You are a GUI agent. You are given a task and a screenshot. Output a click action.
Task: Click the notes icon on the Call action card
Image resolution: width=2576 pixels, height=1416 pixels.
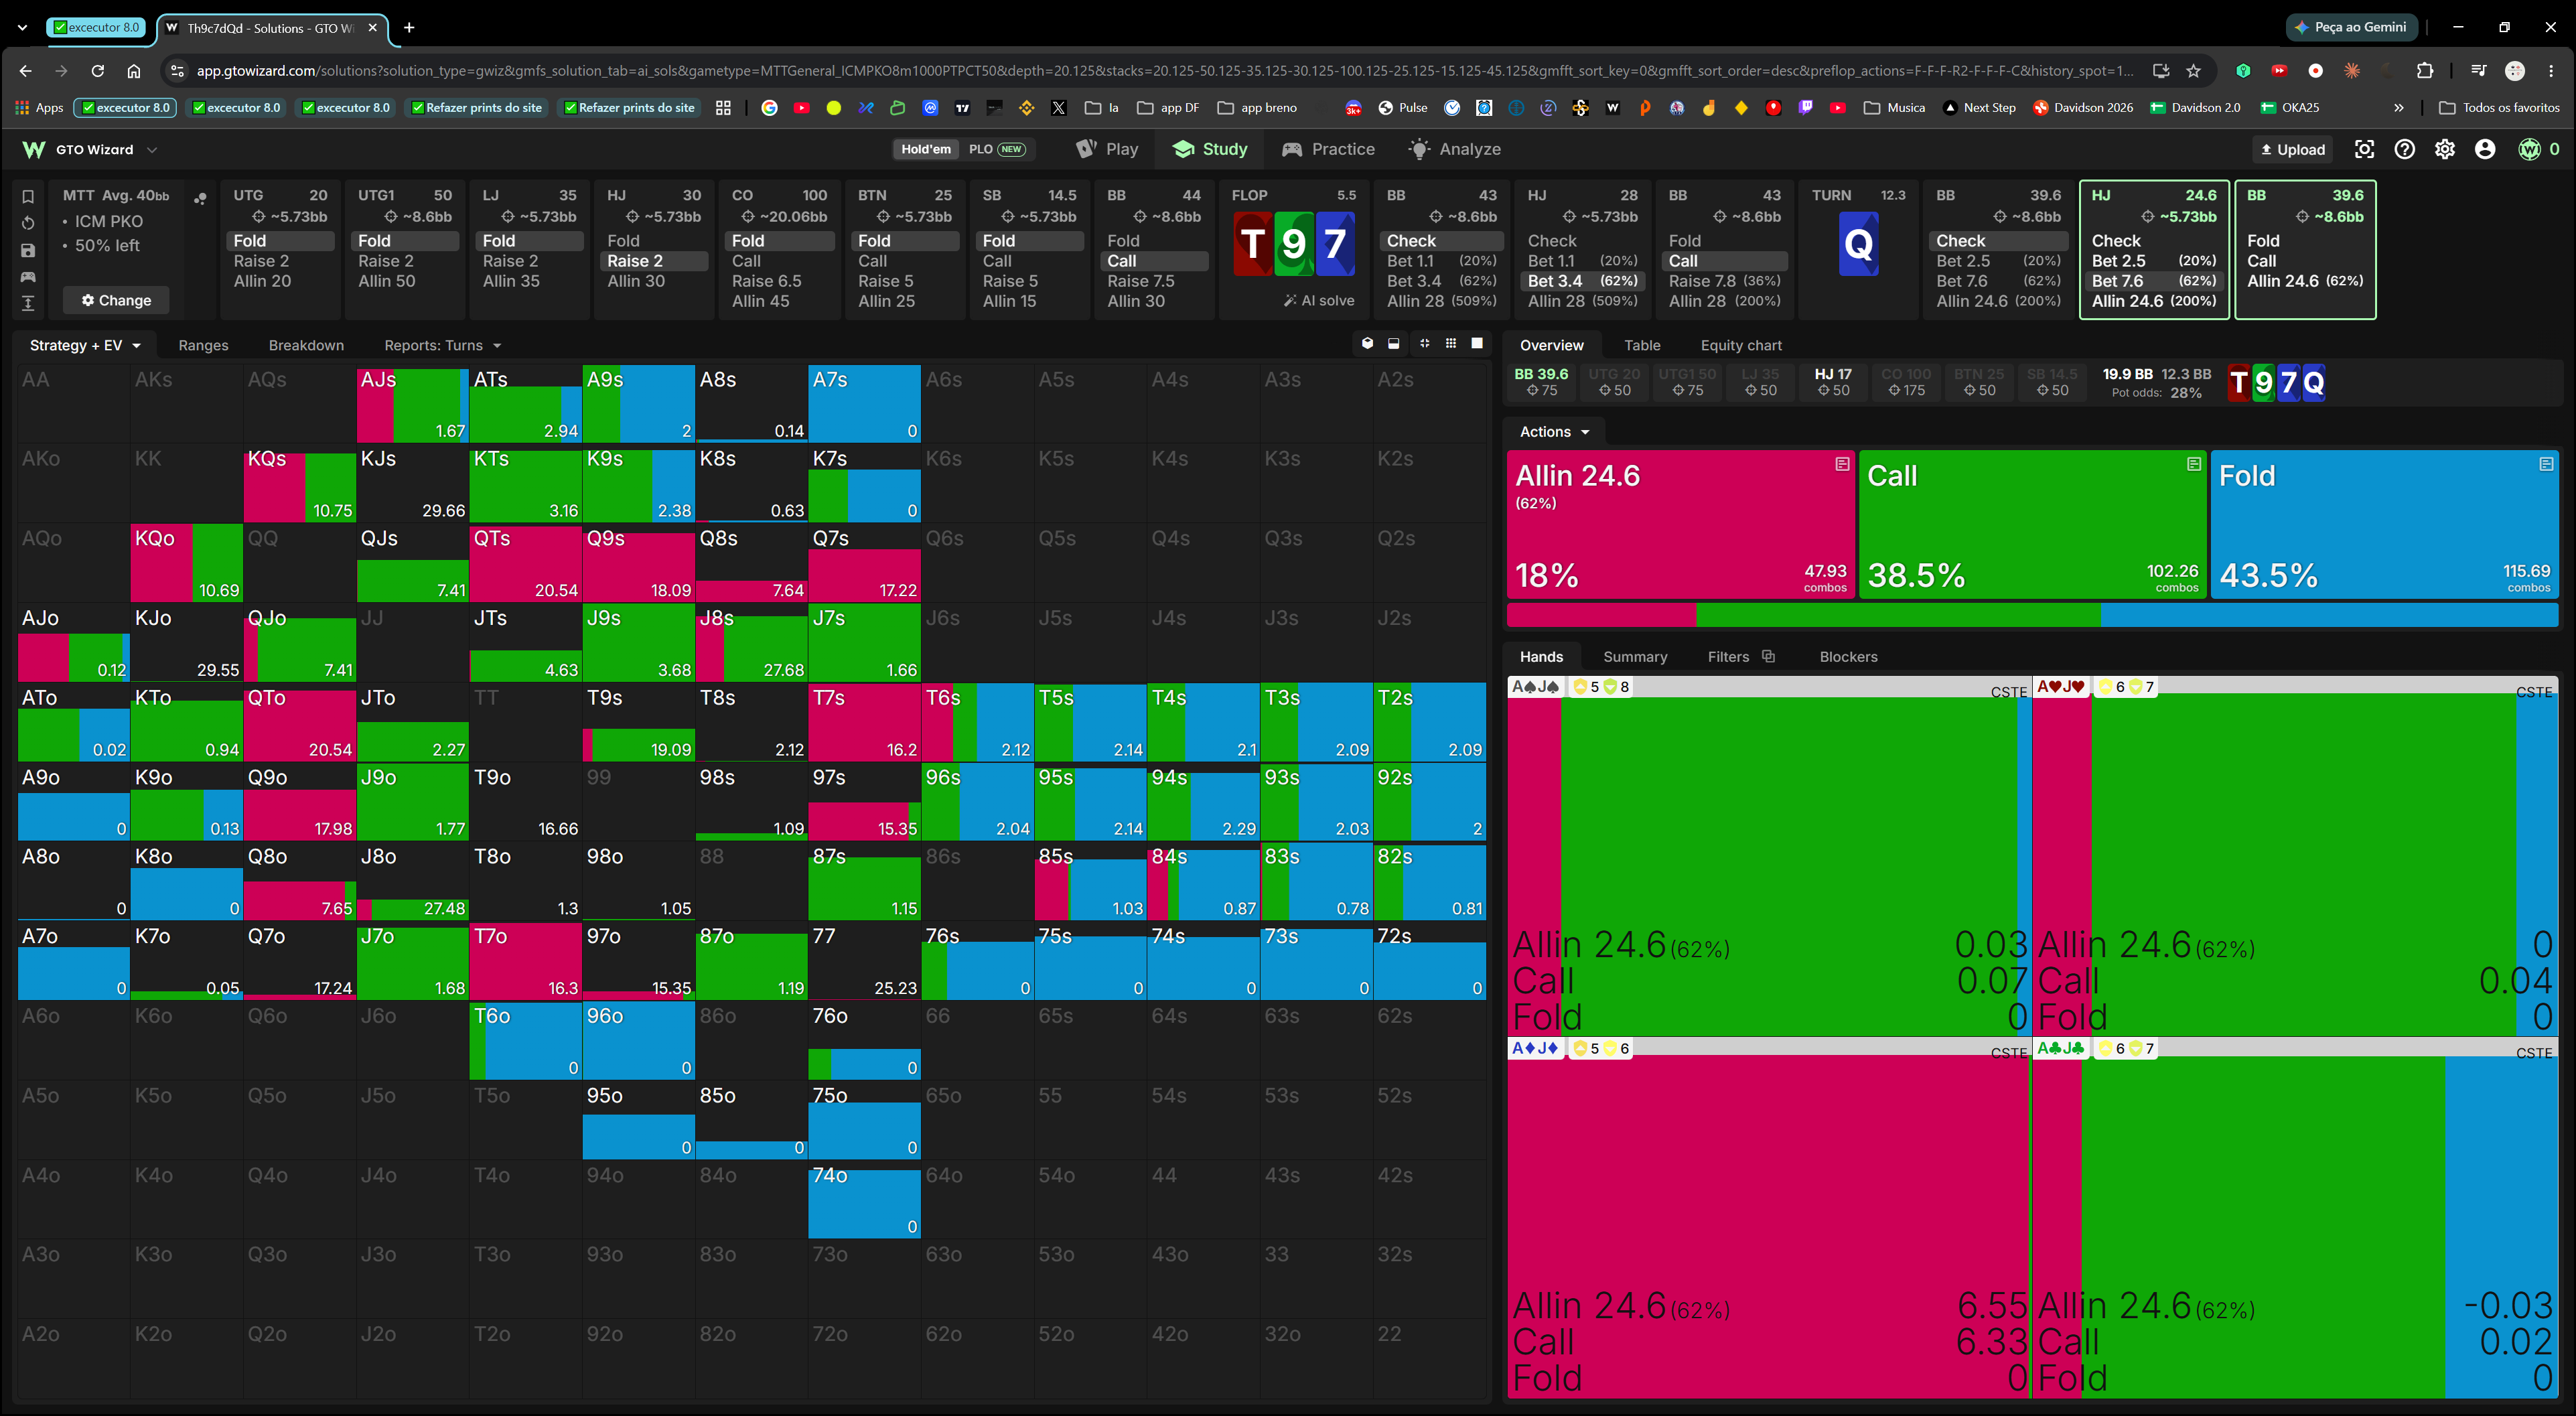[x=2193, y=464]
